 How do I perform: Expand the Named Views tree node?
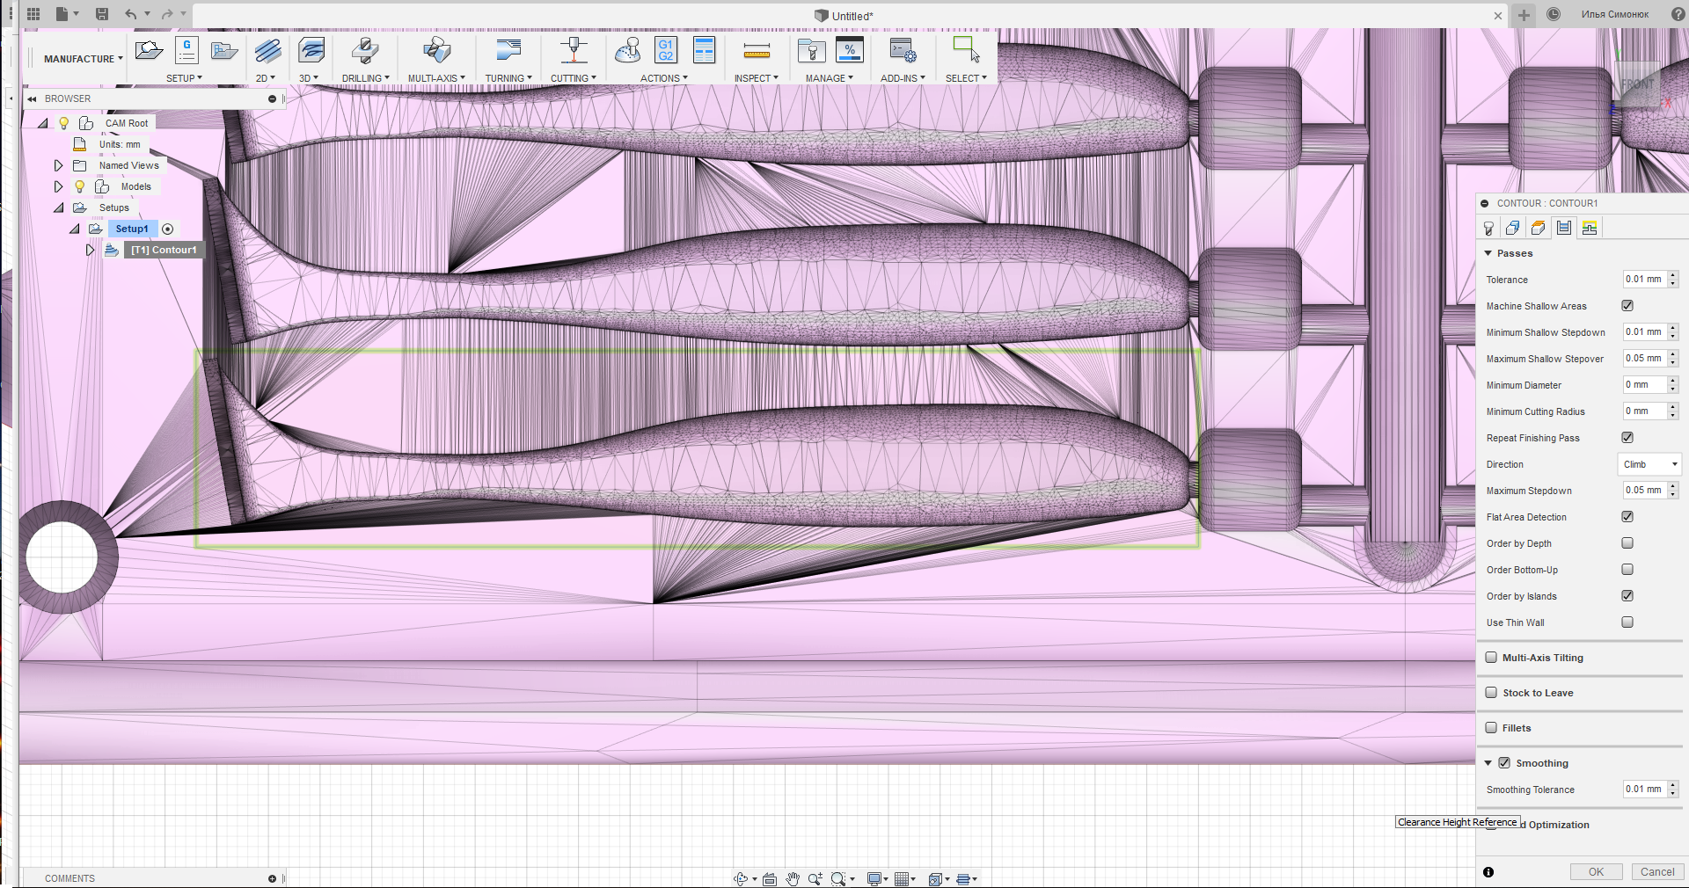pos(58,165)
